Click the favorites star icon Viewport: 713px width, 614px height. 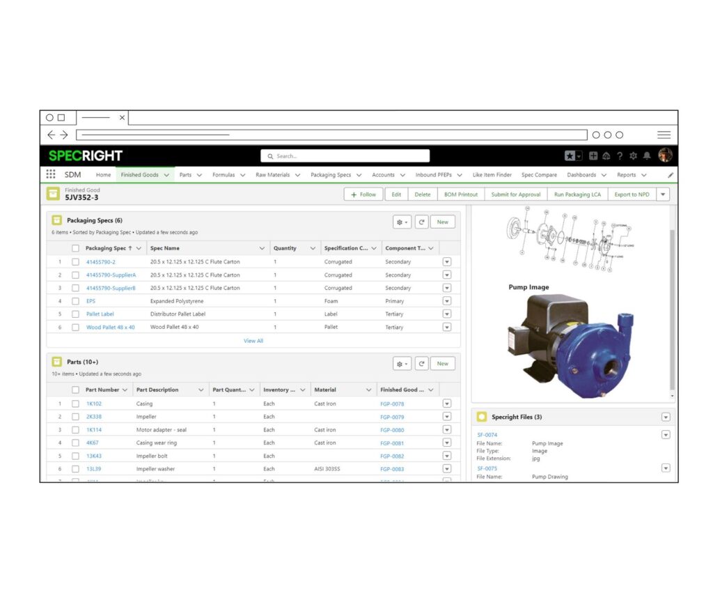pyautogui.click(x=570, y=156)
